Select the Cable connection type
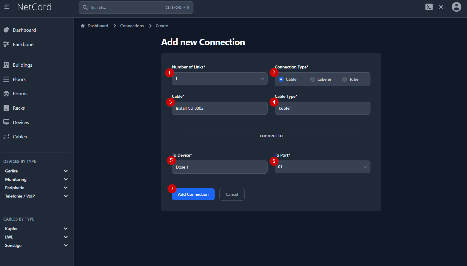Image resolution: width=467 pixels, height=266 pixels. coord(281,79)
